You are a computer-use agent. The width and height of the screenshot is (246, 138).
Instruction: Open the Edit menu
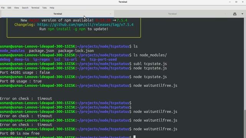coord(9,8)
